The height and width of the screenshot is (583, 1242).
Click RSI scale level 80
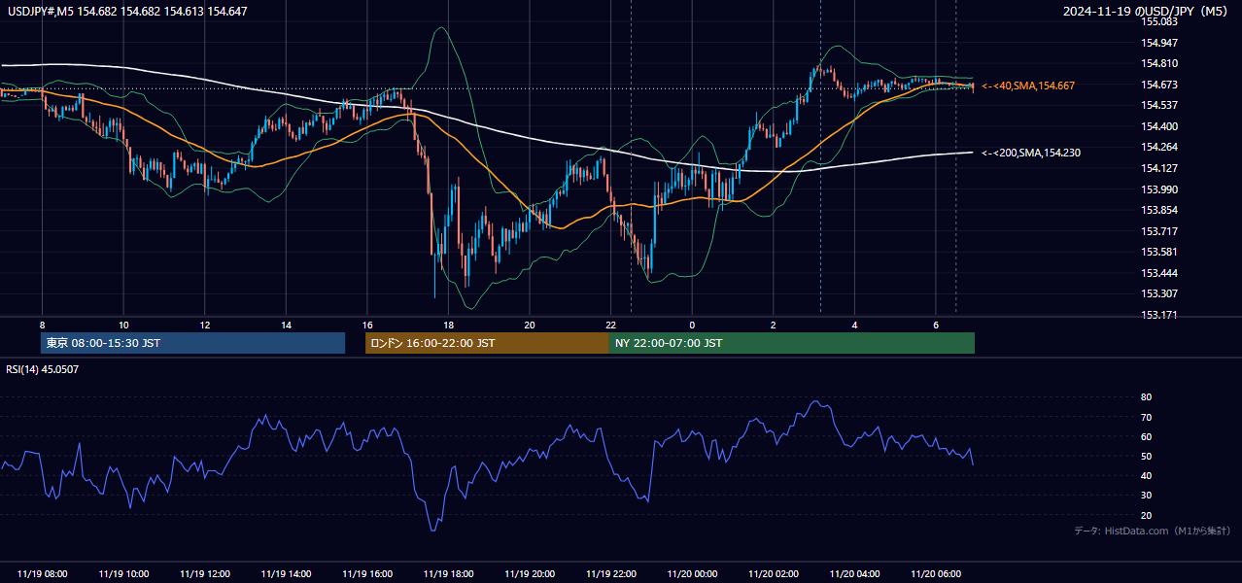[x=1146, y=397]
